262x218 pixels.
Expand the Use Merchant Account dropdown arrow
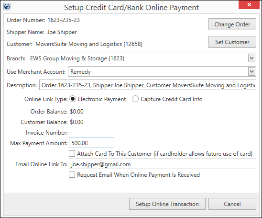pyautogui.click(x=251, y=71)
